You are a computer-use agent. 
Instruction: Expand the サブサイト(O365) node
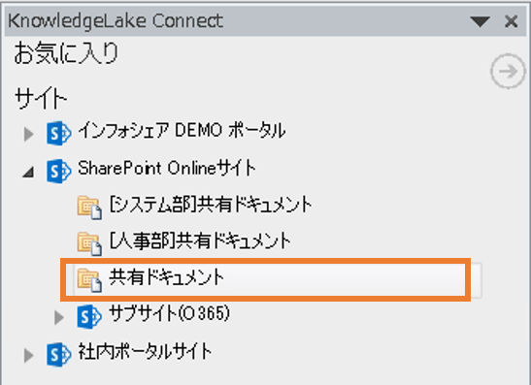[59, 317]
